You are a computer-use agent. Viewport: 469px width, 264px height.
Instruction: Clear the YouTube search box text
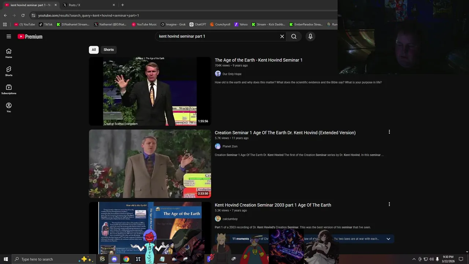(282, 36)
